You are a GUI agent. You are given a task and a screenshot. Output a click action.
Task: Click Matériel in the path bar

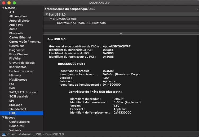pos(24,134)
